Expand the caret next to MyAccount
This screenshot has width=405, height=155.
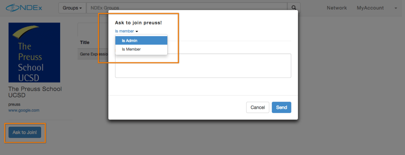(x=396, y=8)
